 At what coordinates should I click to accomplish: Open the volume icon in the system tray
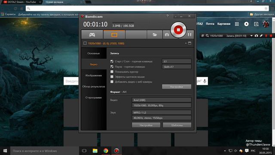(235, 151)
